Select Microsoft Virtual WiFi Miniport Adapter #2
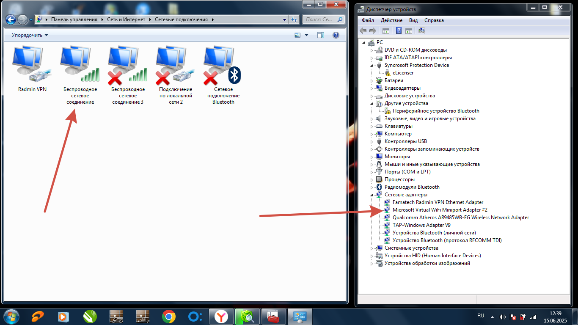 (x=440, y=210)
